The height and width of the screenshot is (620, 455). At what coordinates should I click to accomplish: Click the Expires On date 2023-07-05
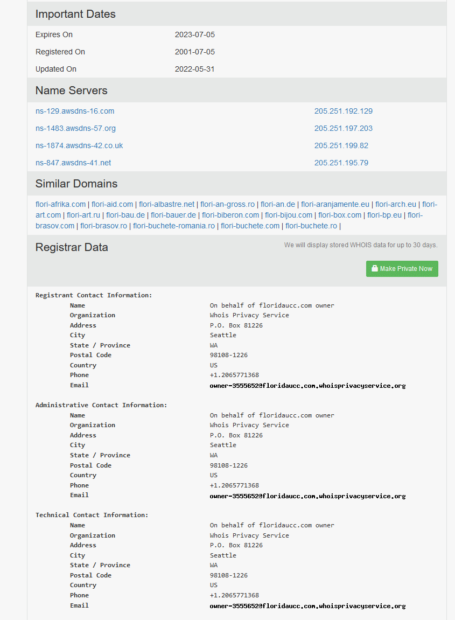[195, 35]
